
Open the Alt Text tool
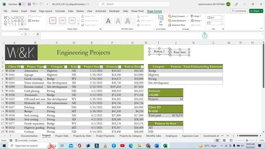coord(161,21)
